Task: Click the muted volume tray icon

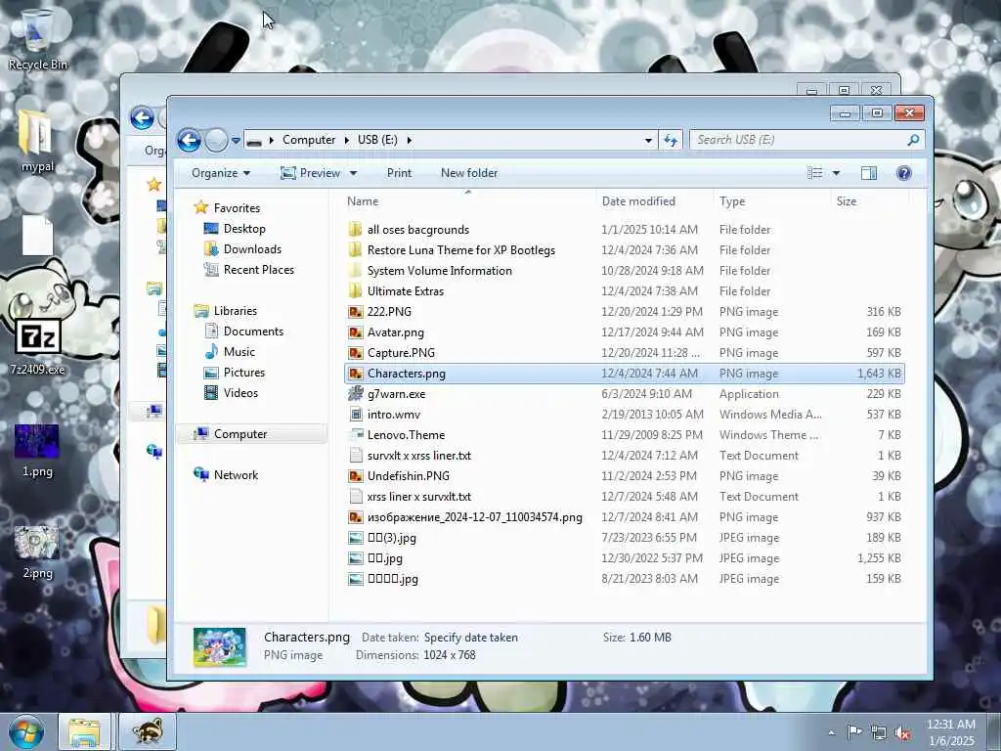Action: pos(902,732)
